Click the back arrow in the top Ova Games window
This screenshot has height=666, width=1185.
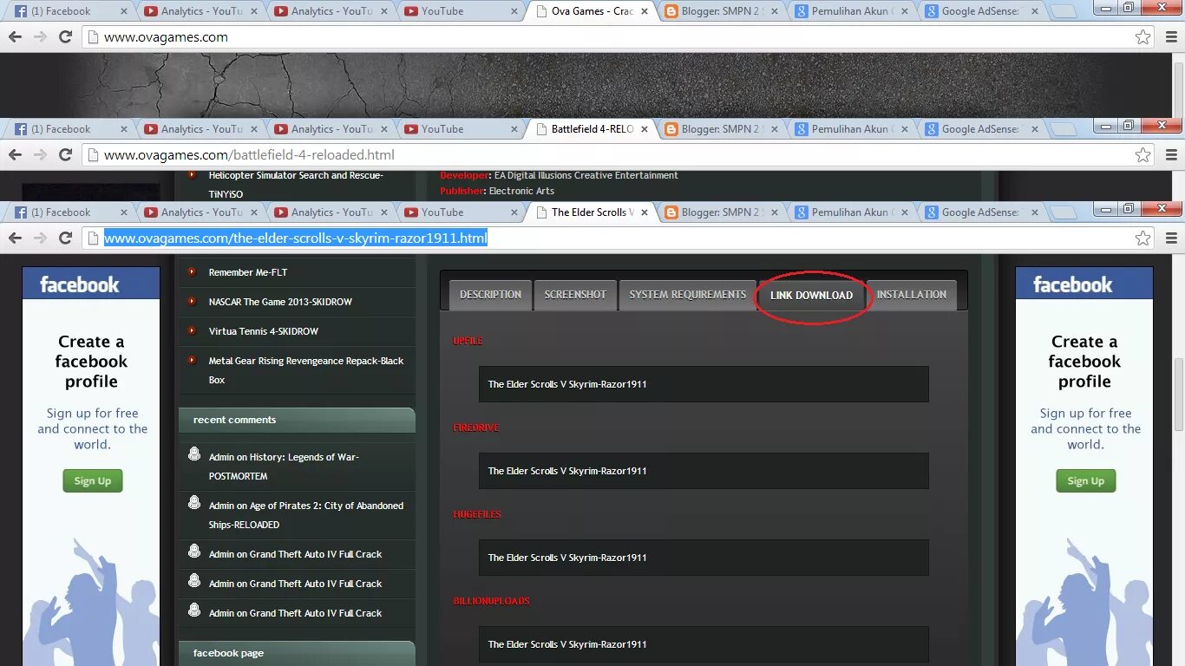pyautogui.click(x=15, y=37)
